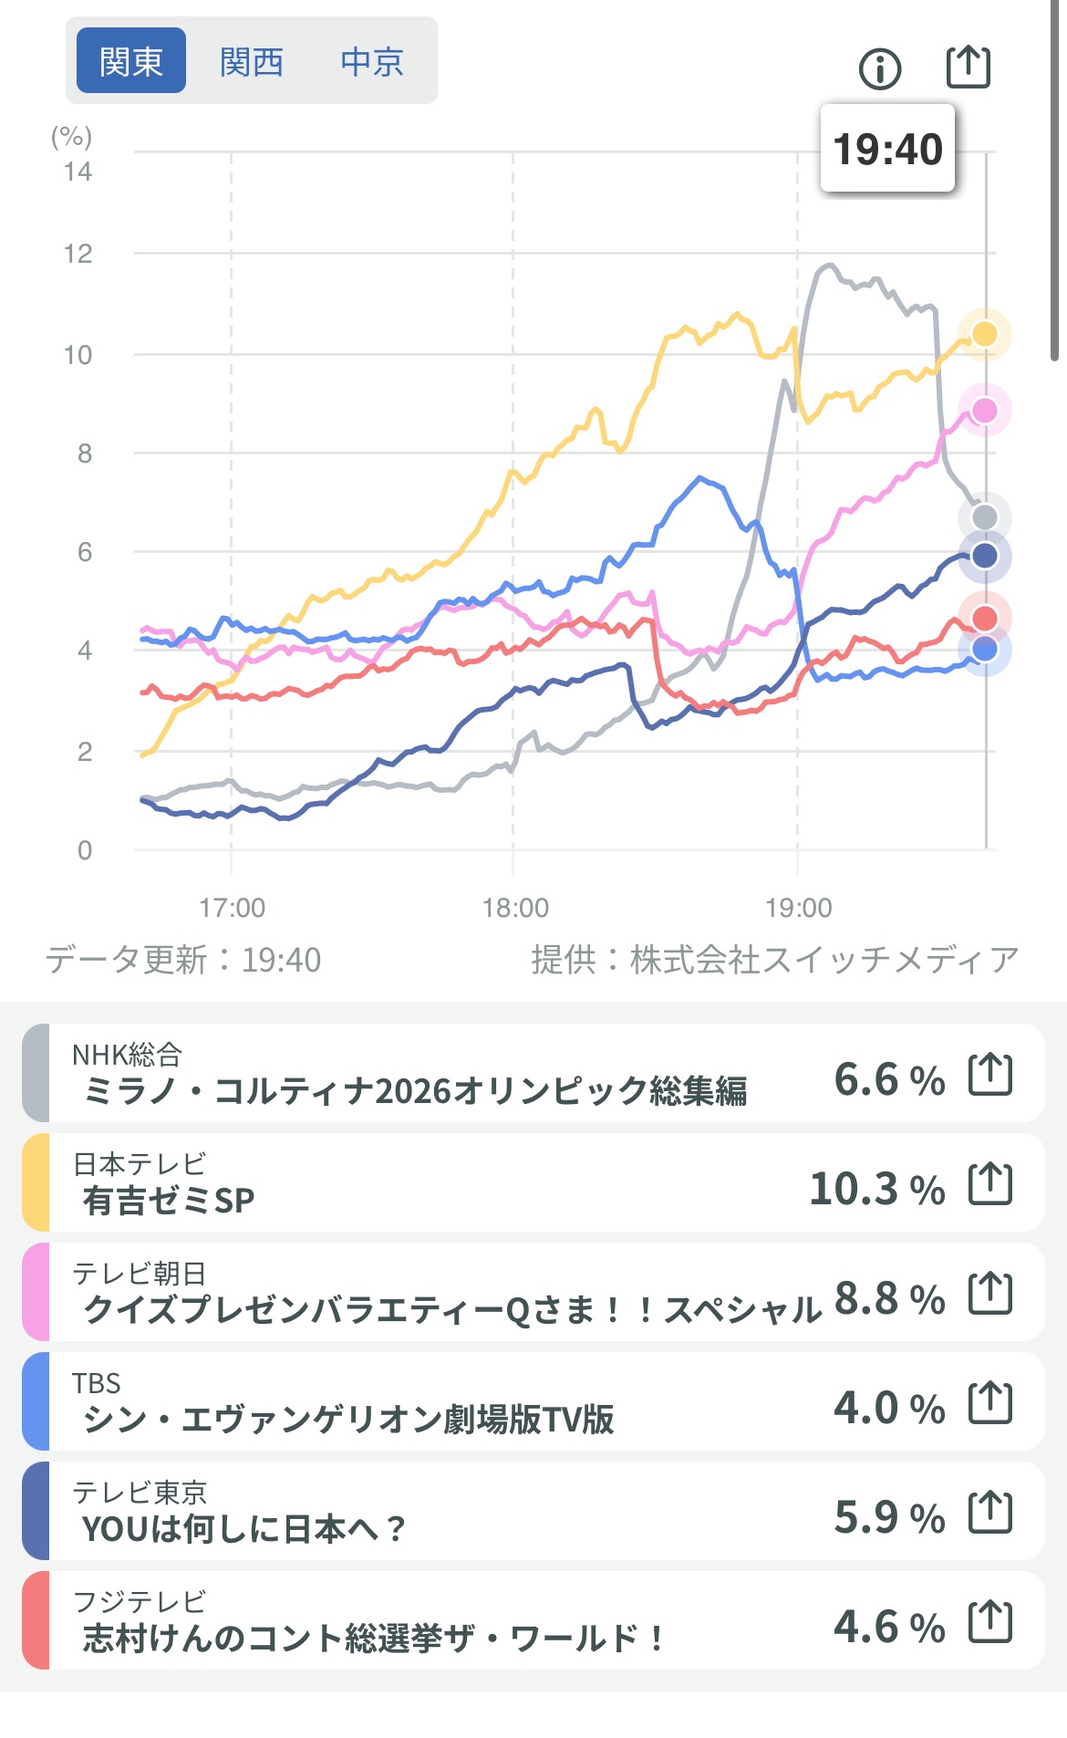Screen dimensions: 1067x1738
Task: Switch to the 中京 region tab
Action: (372, 61)
